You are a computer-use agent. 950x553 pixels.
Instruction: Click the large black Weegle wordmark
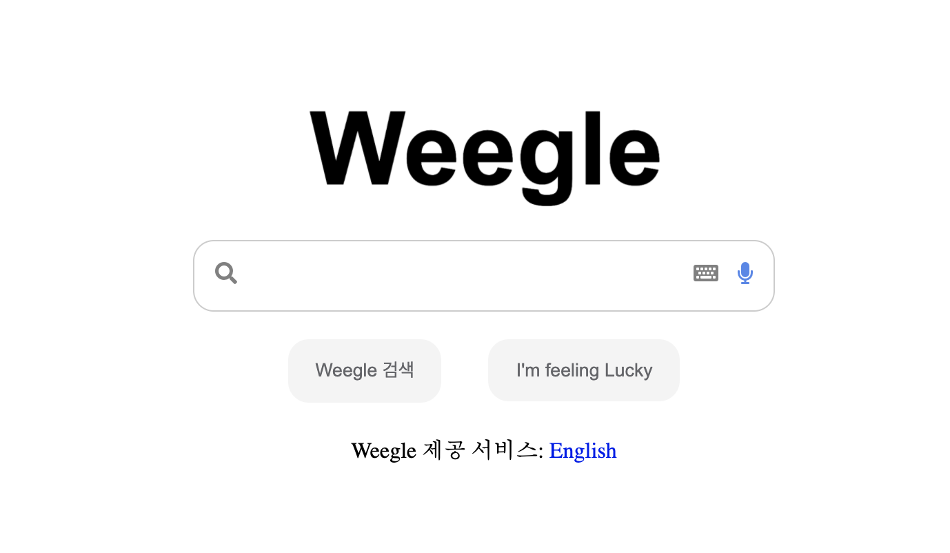coord(485,157)
